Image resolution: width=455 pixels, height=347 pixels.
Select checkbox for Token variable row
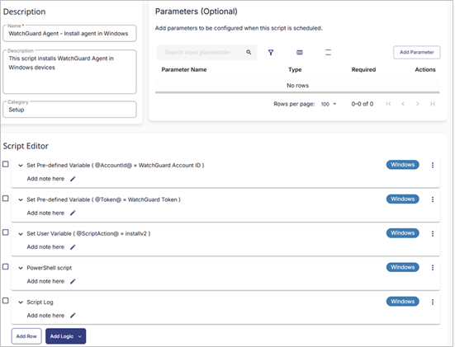(6, 199)
